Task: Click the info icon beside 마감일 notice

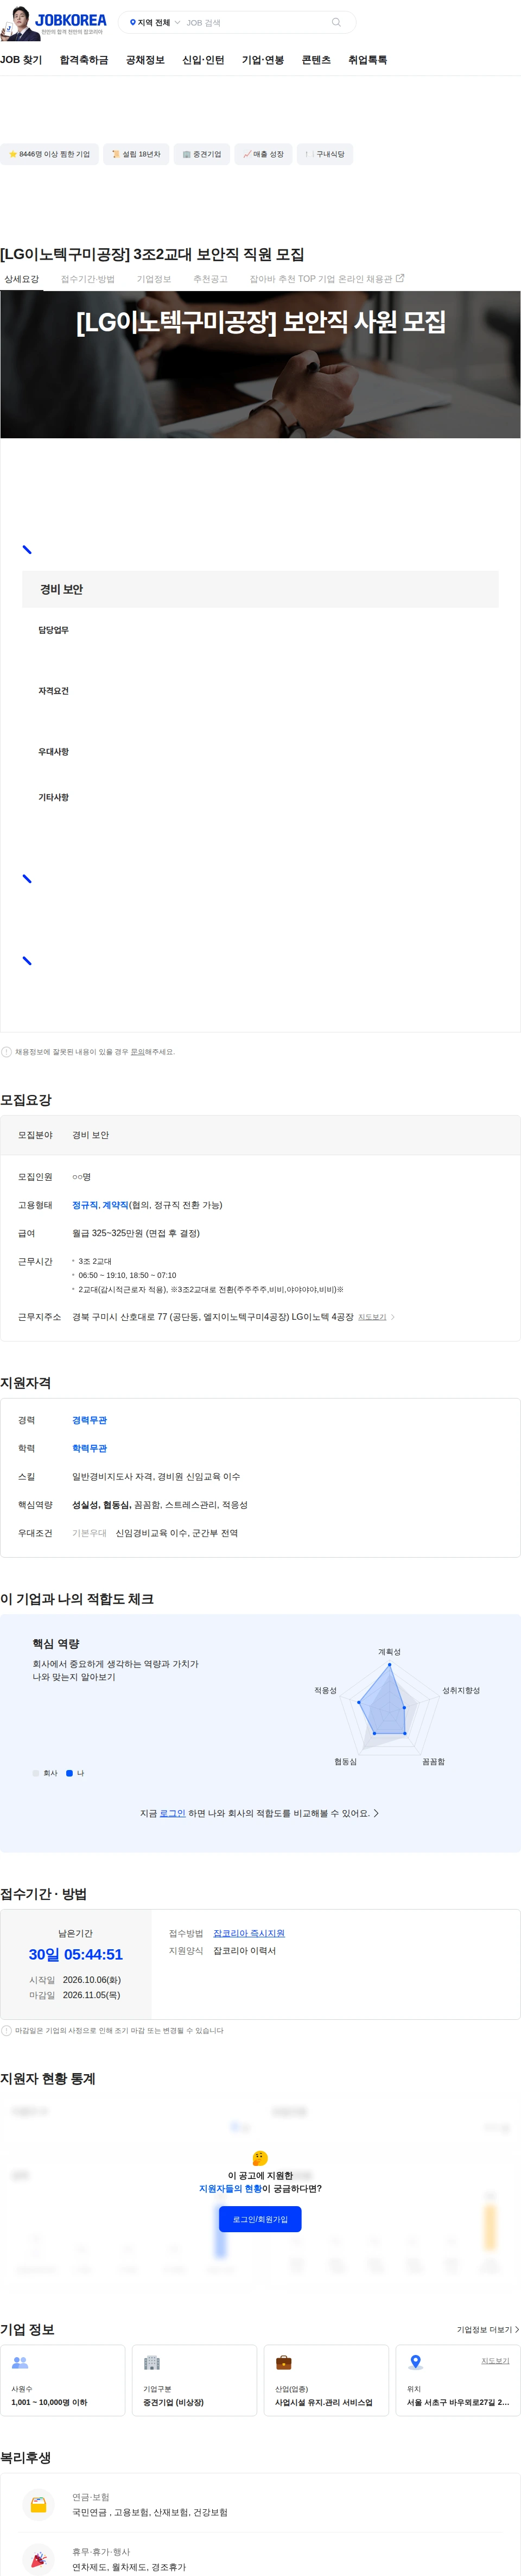Action: tap(6, 2030)
